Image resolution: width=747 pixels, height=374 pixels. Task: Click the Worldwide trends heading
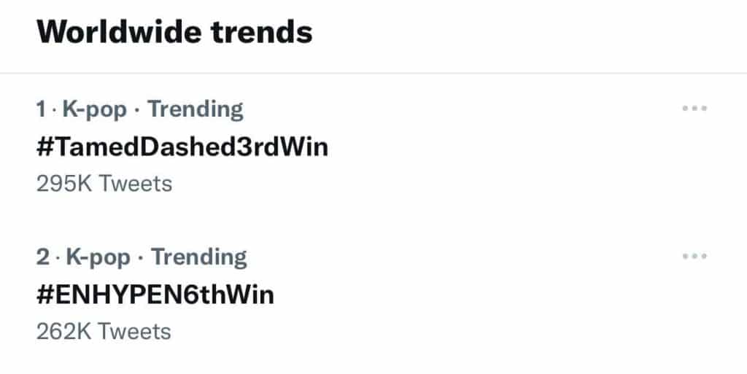[175, 32]
